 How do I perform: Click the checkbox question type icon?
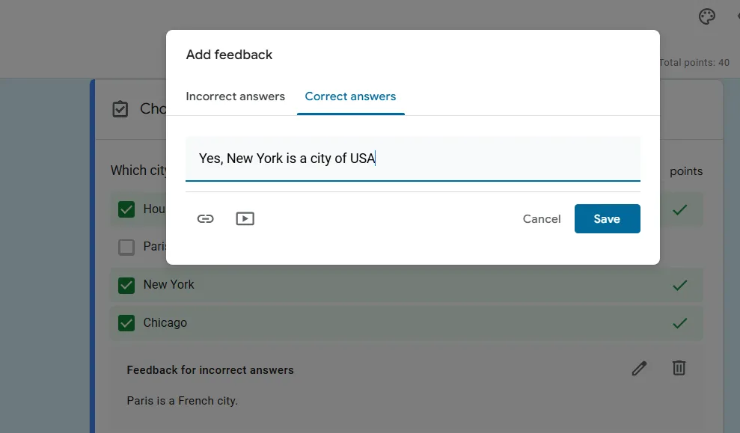coord(120,109)
